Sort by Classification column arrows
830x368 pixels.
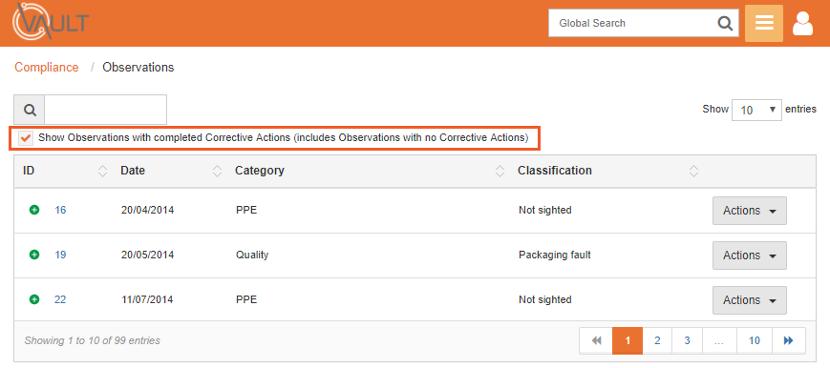pos(694,171)
